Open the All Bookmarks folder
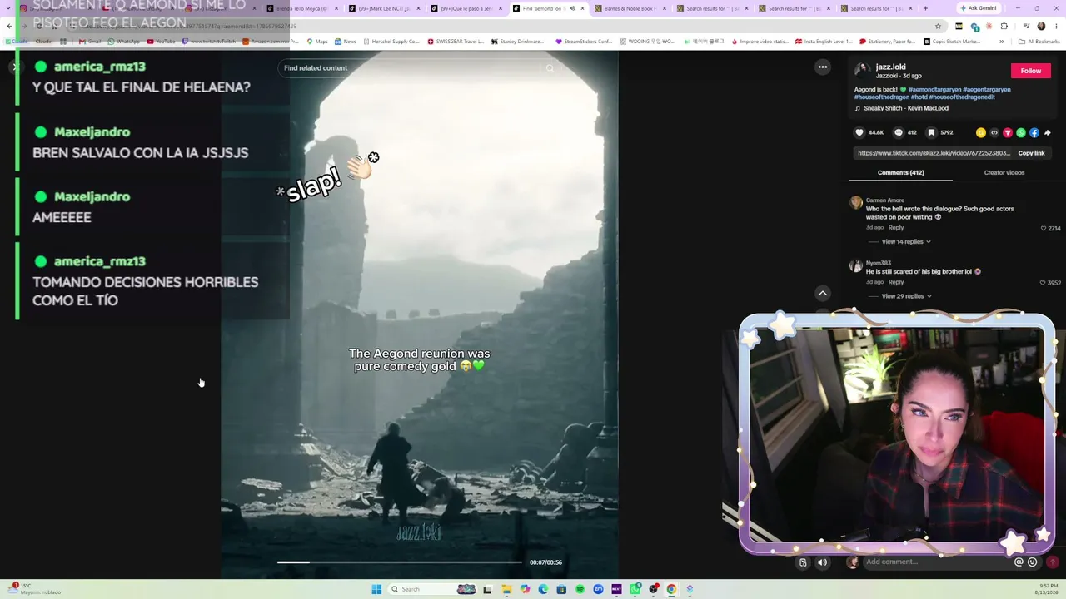 click(1039, 42)
